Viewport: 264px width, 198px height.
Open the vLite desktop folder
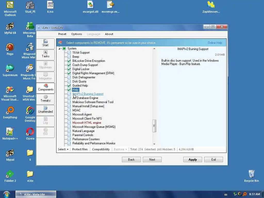[30, 176]
